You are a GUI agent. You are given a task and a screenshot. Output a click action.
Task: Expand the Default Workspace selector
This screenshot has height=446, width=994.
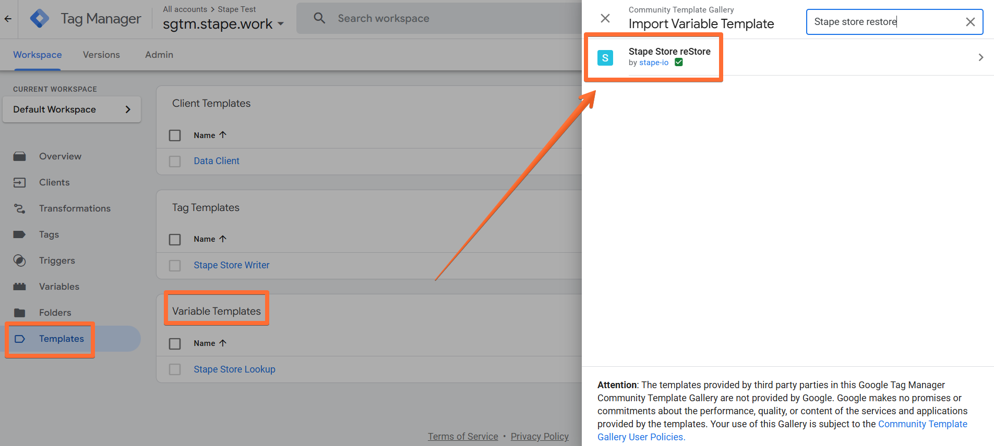click(72, 109)
